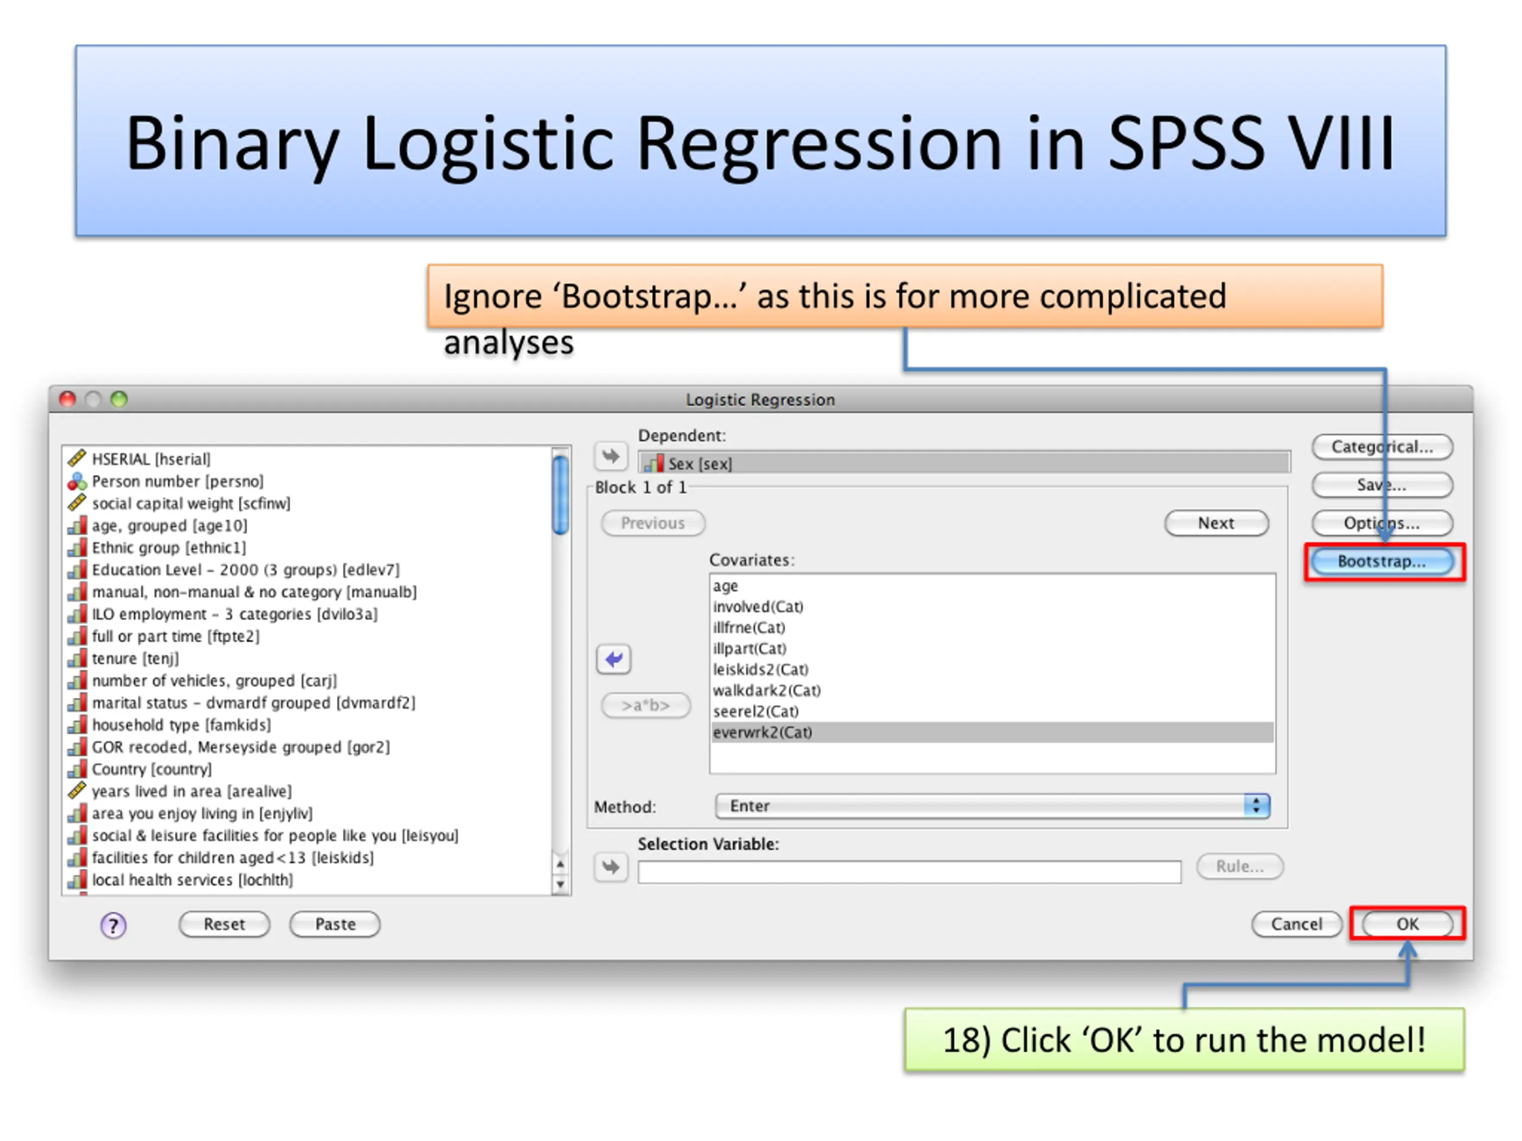This screenshot has height=1141, width=1522.
Task: Click the variable list scrollbar thumb
Action: point(561,494)
